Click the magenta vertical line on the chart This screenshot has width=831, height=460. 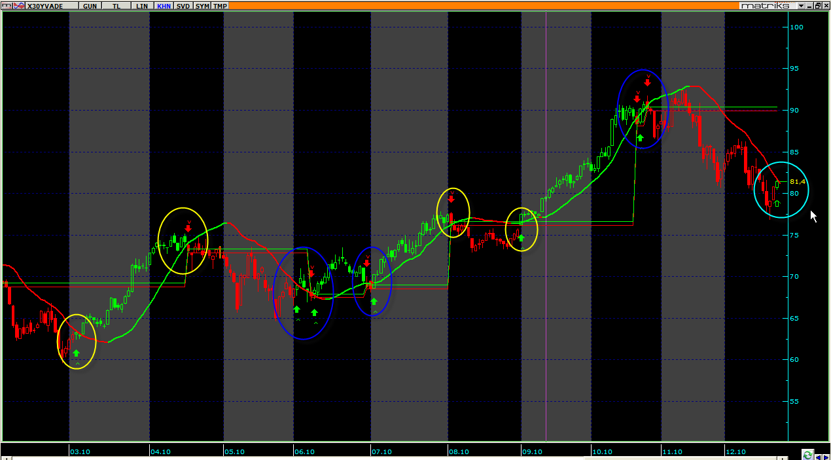546,262
